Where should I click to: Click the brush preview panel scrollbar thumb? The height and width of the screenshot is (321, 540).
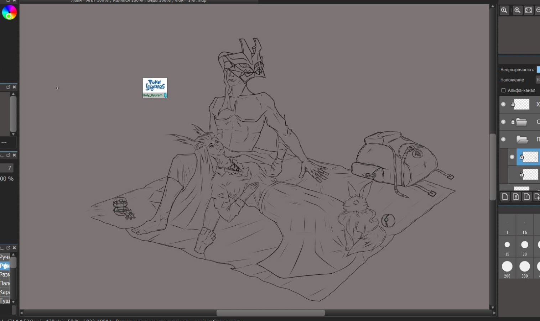click(13, 114)
